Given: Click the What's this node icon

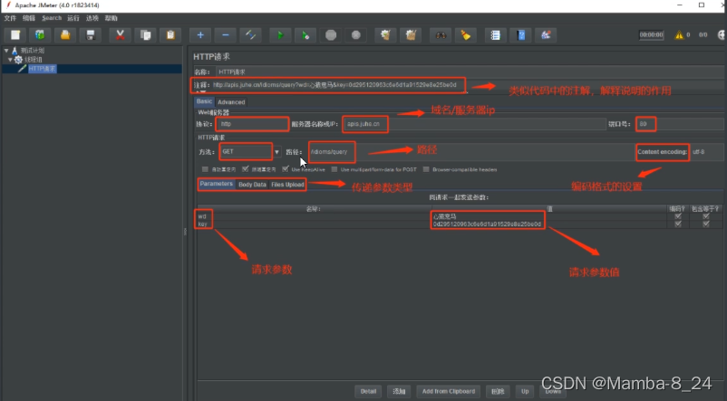Looking at the screenshot, I should tap(546, 35).
